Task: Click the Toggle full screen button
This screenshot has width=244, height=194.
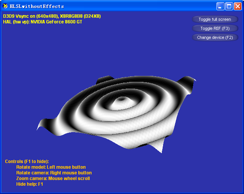Action: 215,19
